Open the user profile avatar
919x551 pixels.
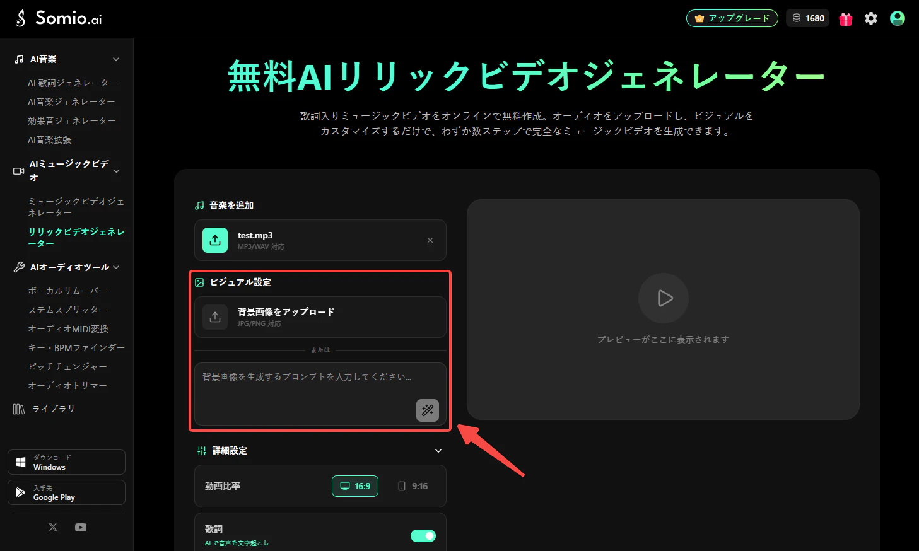pos(898,18)
